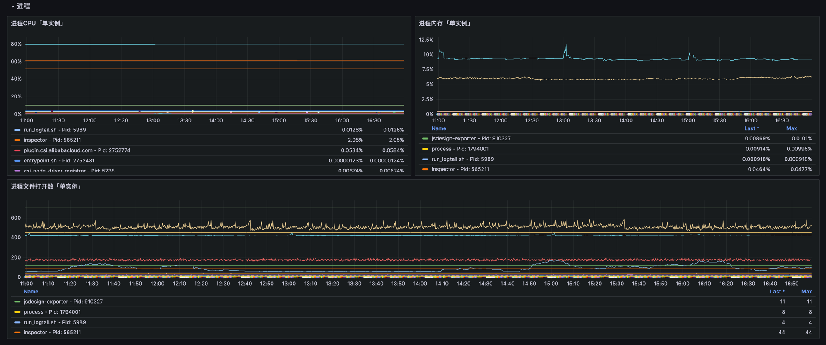Click orange inspector swatch in memory legend
The image size is (826, 345).
click(x=425, y=169)
